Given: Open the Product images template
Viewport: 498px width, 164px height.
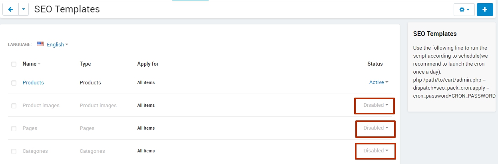Looking at the screenshot, I should pos(41,105).
